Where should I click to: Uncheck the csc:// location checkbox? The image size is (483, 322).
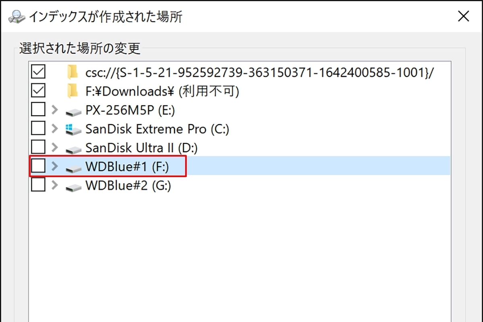[x=38, y=72]
